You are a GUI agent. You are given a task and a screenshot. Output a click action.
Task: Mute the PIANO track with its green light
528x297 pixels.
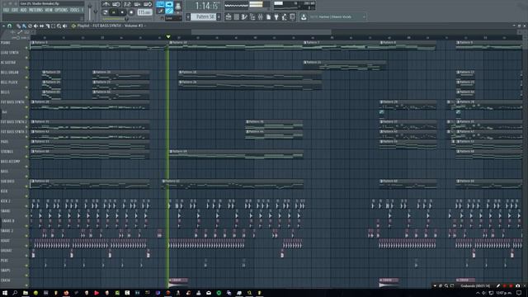click(x=26, y=48)
